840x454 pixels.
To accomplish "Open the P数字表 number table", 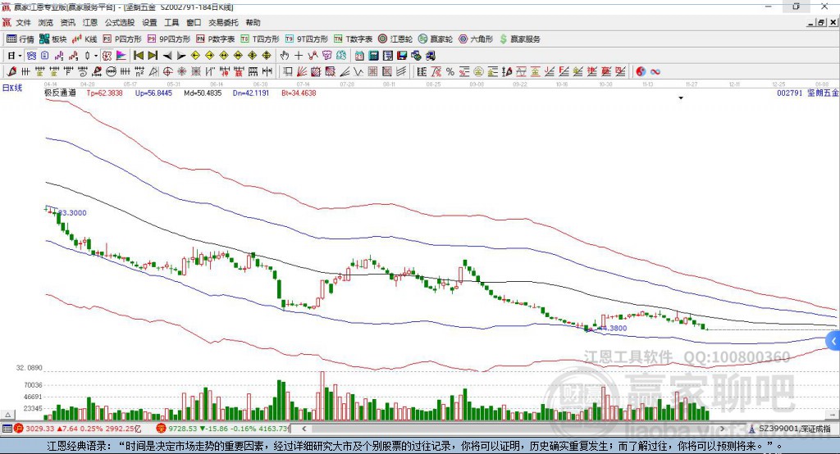I will (x=216, y=39).
